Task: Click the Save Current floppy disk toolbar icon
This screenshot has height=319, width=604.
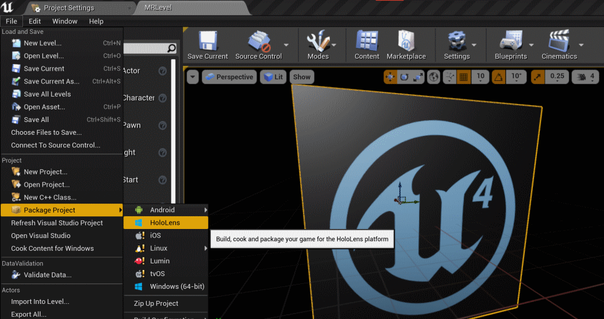Action: 208,41
